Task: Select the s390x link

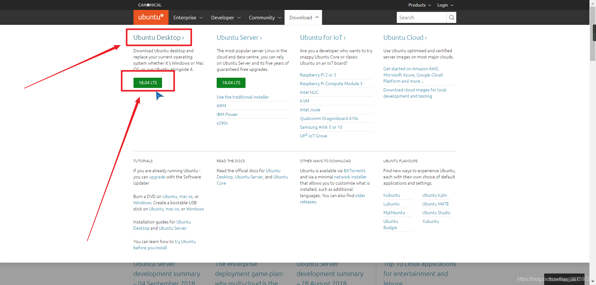Action: [222, 123]
